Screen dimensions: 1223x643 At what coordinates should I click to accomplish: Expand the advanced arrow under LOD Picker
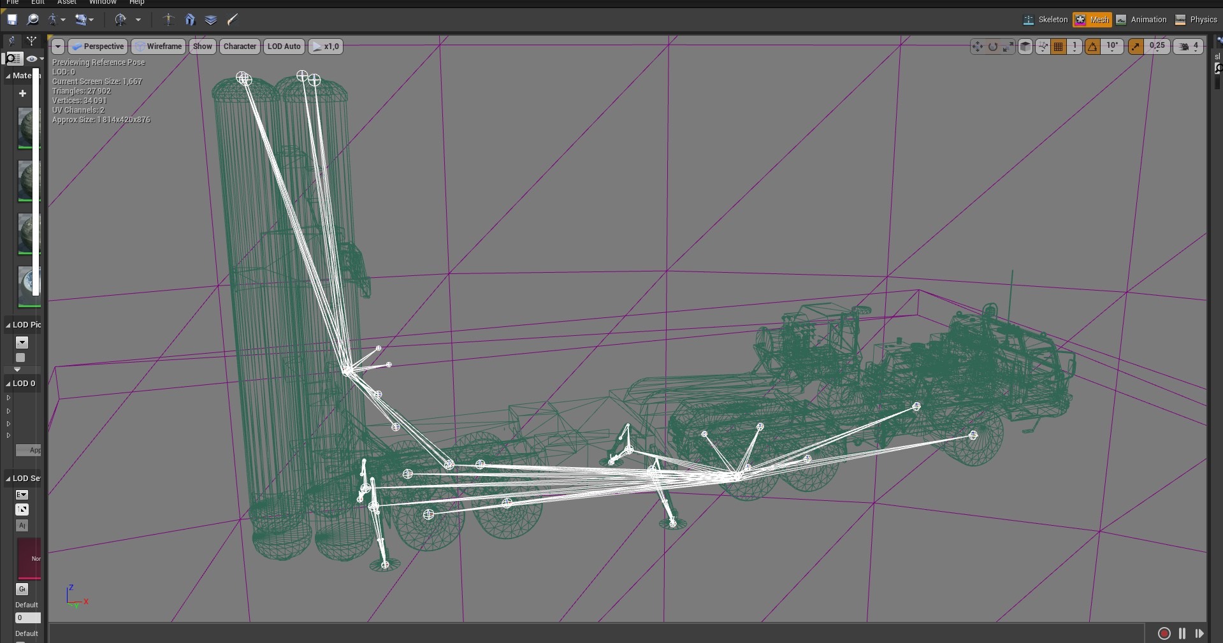click(17, 370)
